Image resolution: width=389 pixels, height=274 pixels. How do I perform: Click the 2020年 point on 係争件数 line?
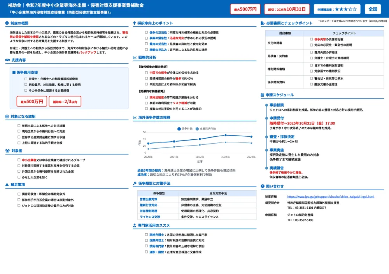(x=148, y=143)
